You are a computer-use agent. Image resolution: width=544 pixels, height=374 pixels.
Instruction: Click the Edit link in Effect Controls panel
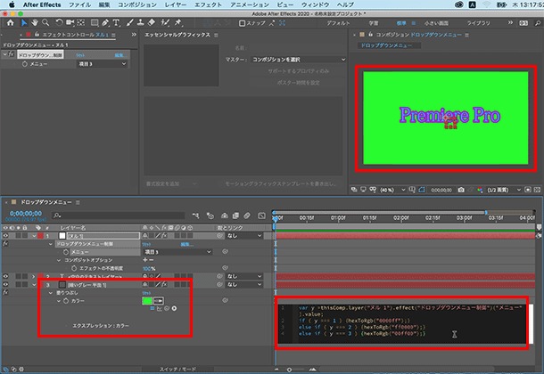click(x=120, y=55)
